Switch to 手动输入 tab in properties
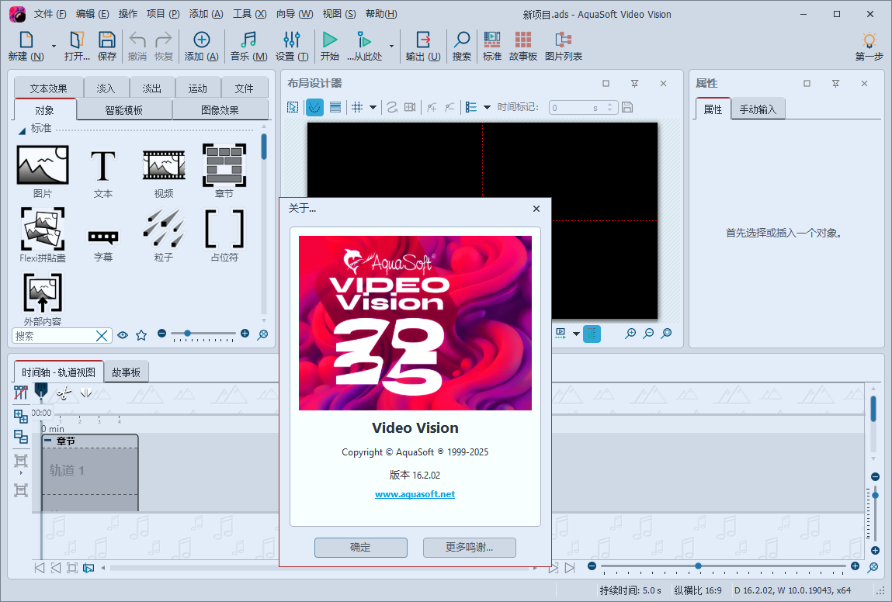Viewport: 892px width, 602px height. [758, 109]
